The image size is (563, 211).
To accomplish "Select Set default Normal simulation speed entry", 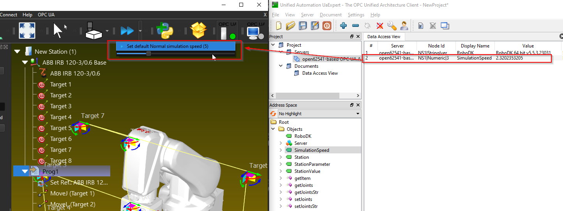I will [175, 46].
